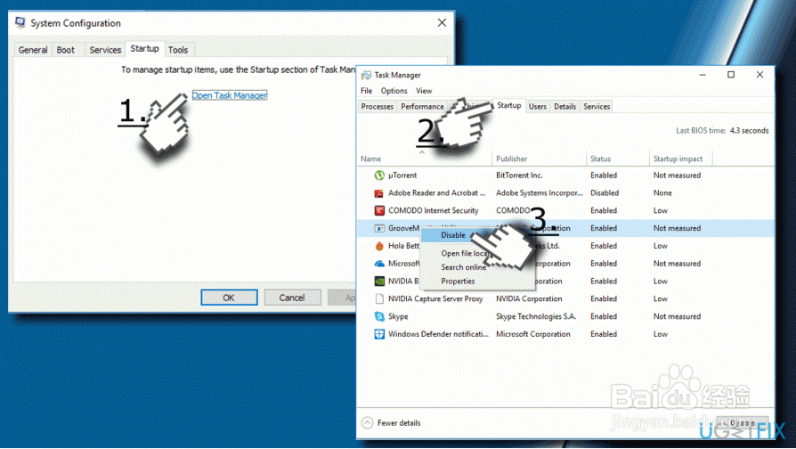Choose Open file location from context menu
The width and height of the screenshot is (796, 449).
(464, 253)
